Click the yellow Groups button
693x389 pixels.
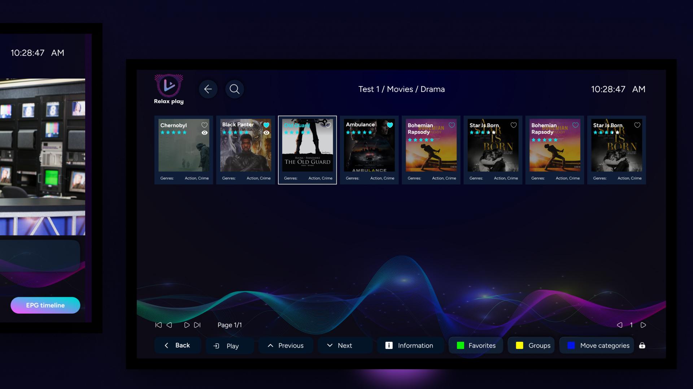point(531,345)
